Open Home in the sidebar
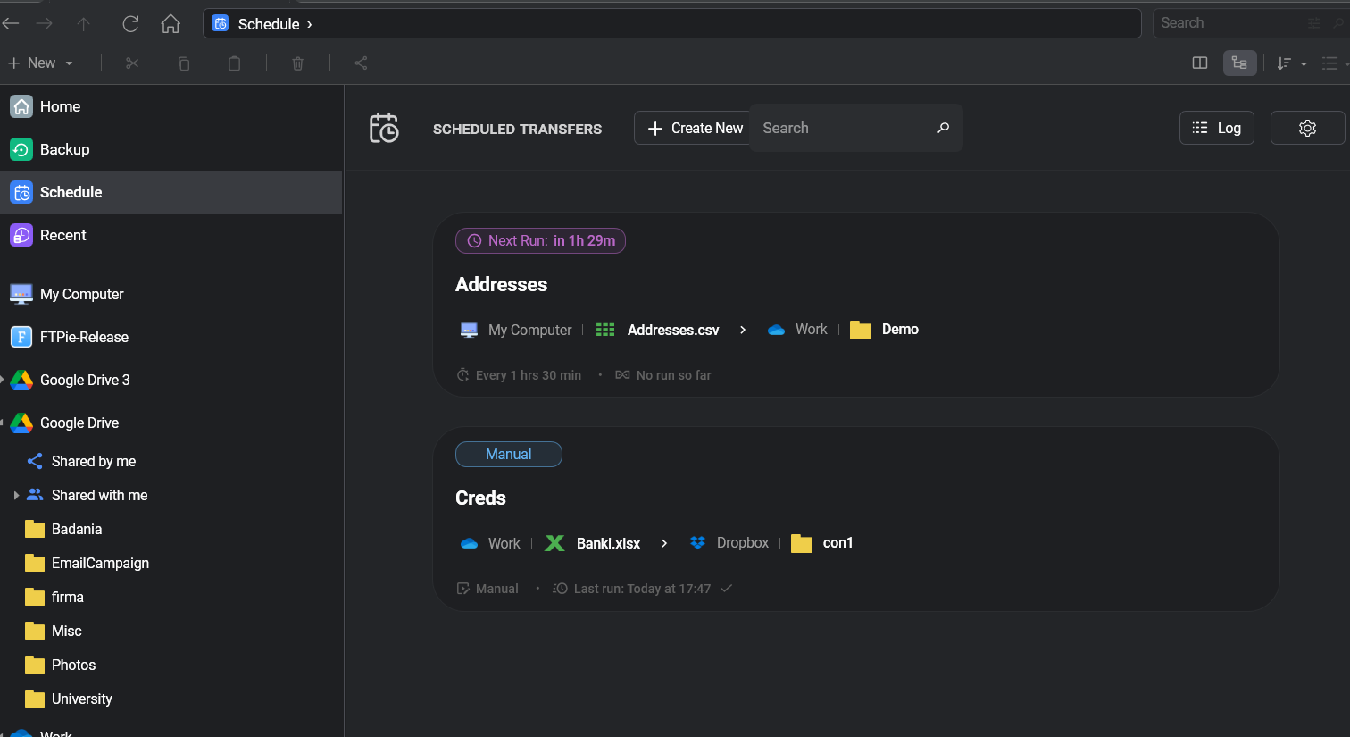The image size is (1350, 737). click(171, 106)
